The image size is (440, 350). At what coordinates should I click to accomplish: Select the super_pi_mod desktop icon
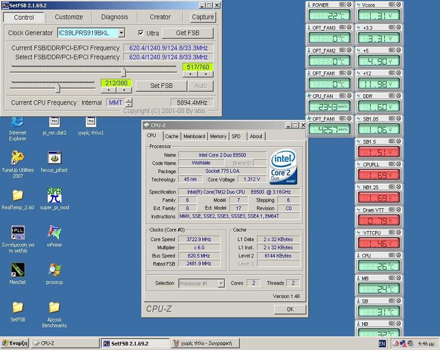click(x=54, y=195)
